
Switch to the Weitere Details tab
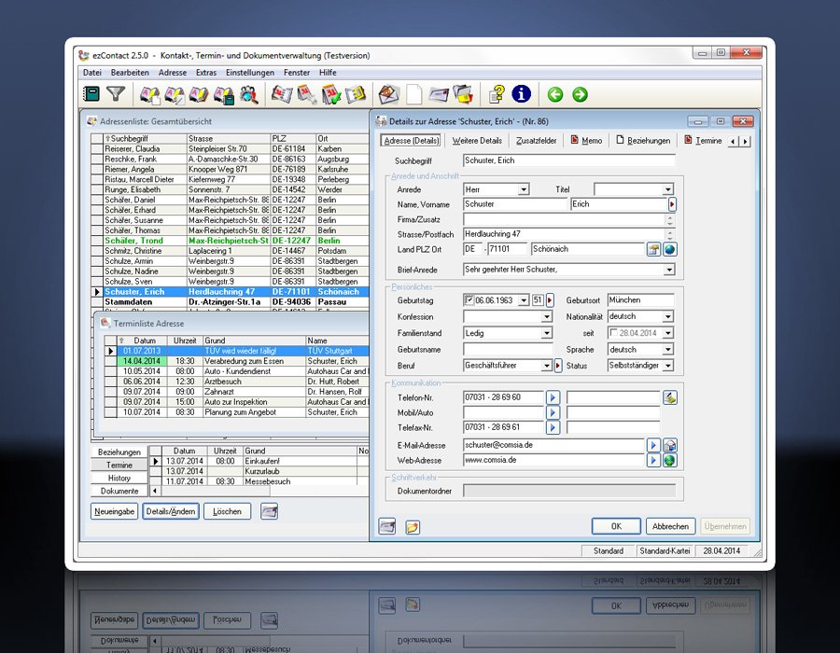(x=477, y=141)
